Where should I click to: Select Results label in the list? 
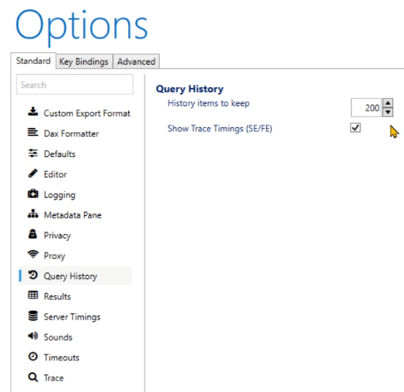tap(57, 296)
